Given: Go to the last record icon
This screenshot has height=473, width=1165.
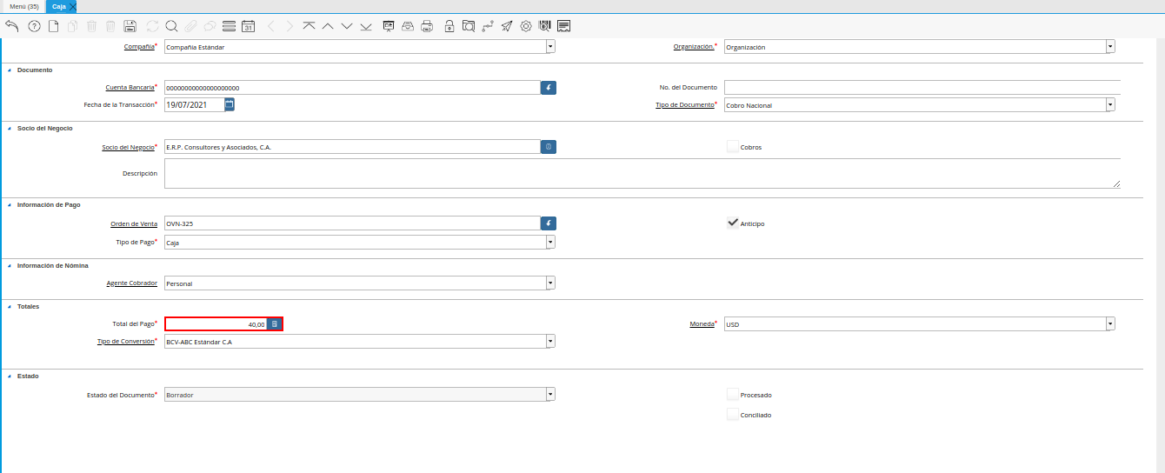Looking at the screenshot, I should [366, 26].
